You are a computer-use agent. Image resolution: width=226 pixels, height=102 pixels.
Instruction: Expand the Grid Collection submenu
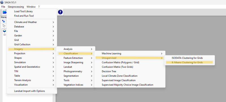32,45
